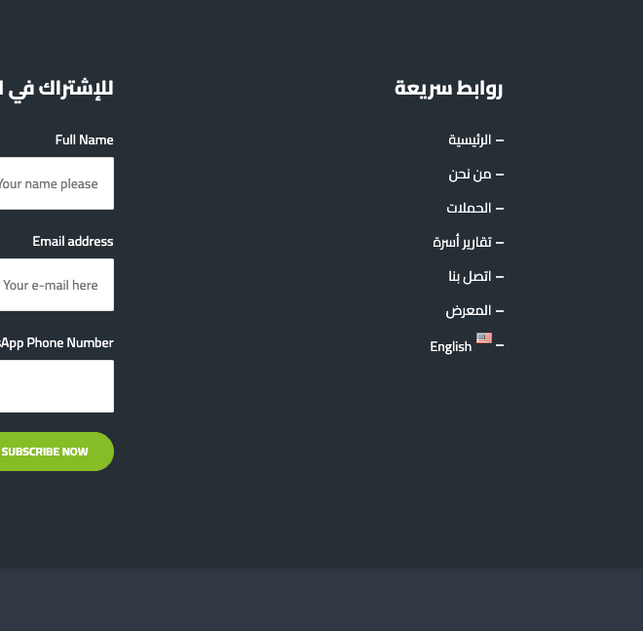
Task: Click the للإشتراك في subscription heading
Action: (x=57, y=88)
